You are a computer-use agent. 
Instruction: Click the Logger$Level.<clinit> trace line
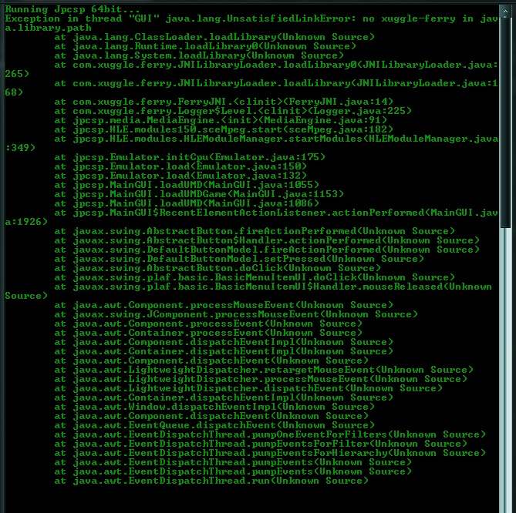pos(233,111)
